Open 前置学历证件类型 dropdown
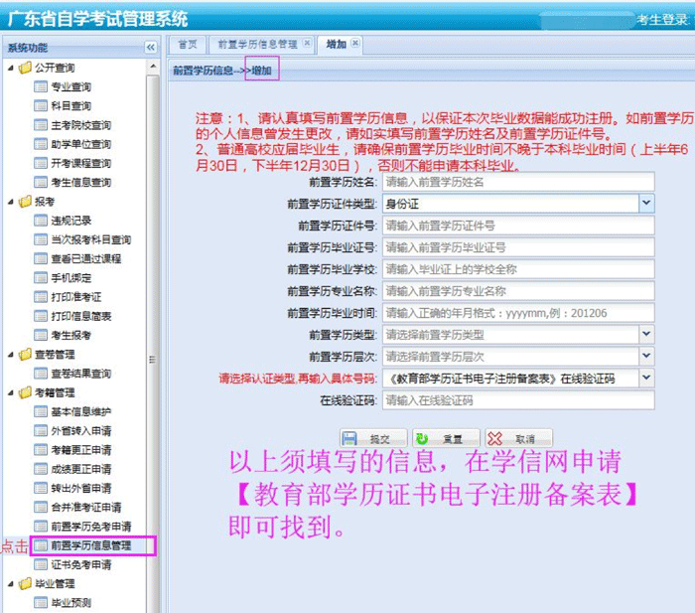Screen dimensions: 695x613 (x=645, y=204)
